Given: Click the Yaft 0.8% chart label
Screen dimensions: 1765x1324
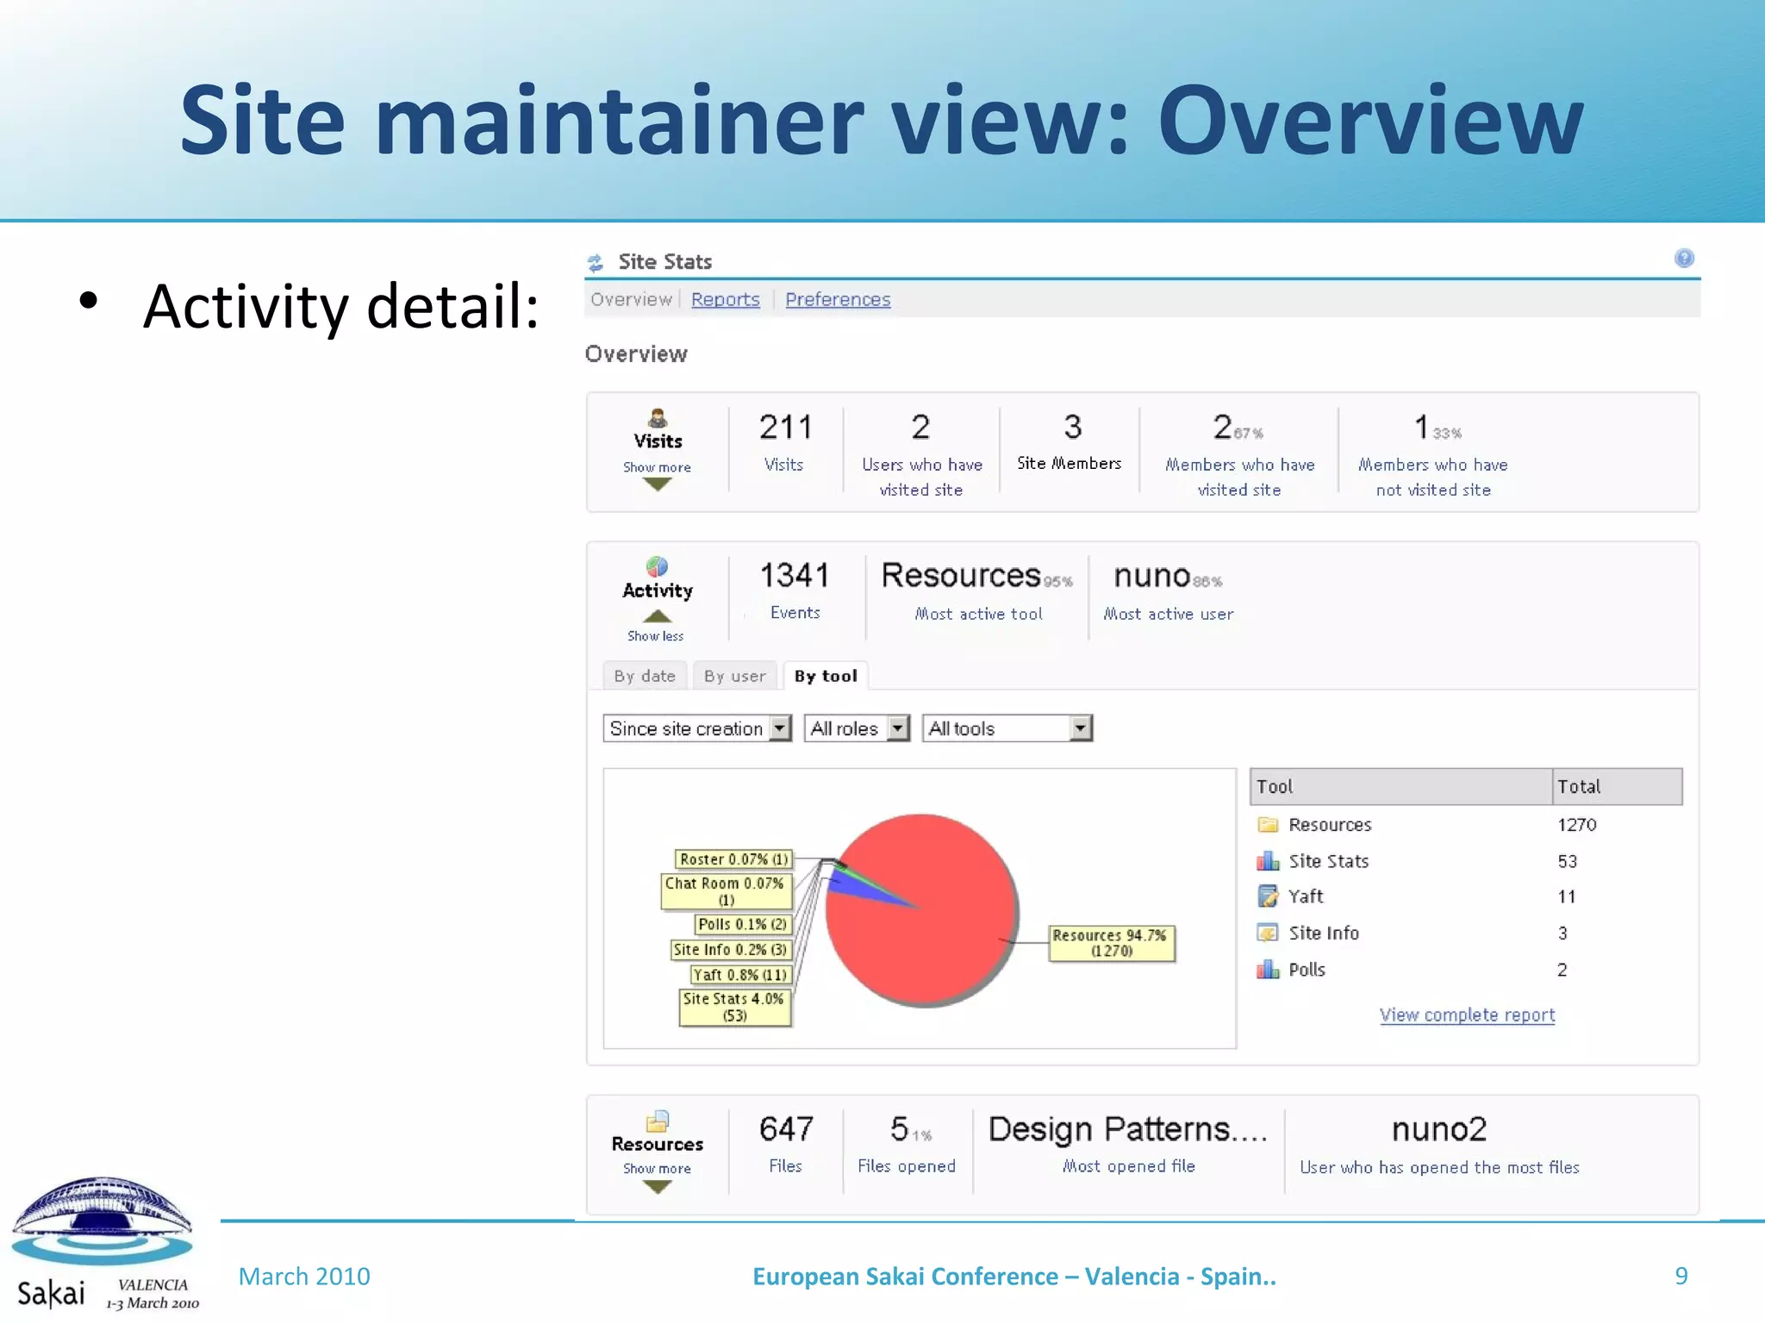Looking at the screenshot, I should pyautogui.click(x=741, y=975).
